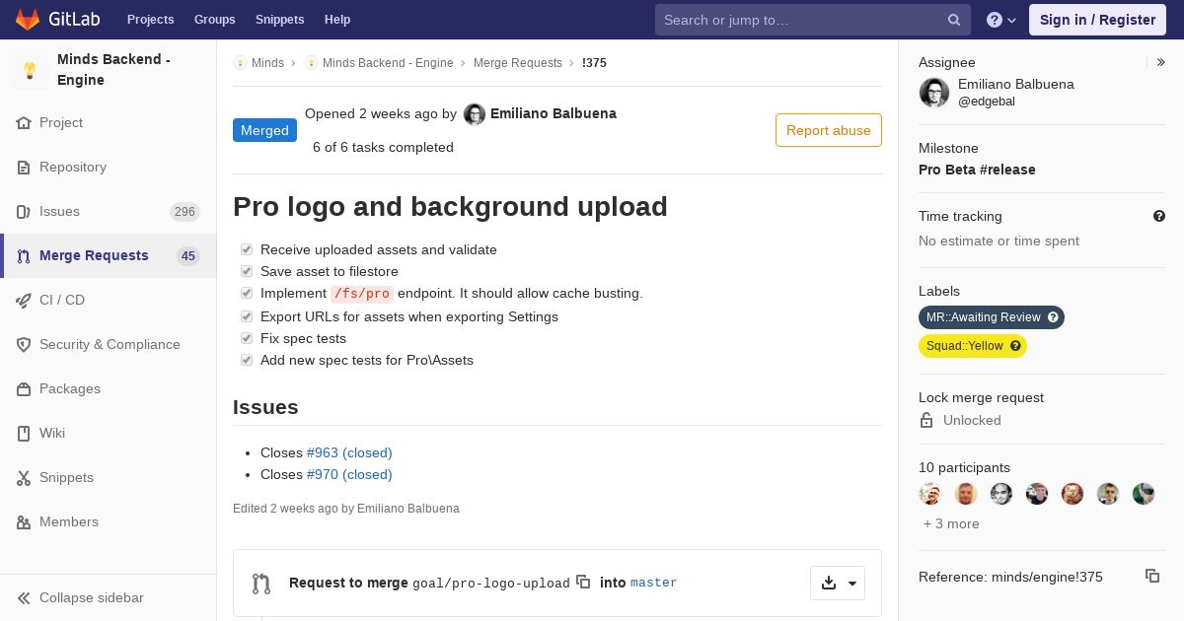The height and width of the screenshot is (621, 1184).
Task: Copy the reference minds/engine!375 icon
Action: pos(1152,576)
